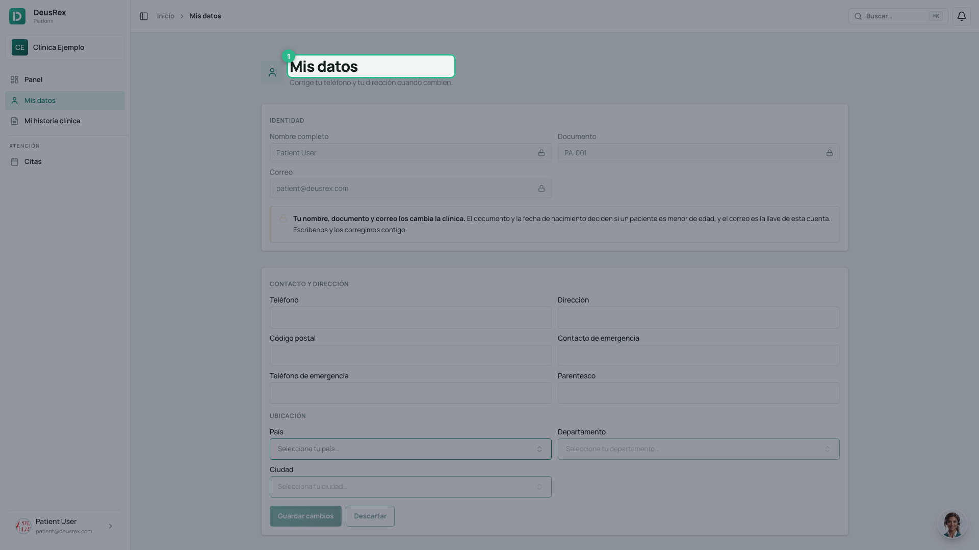Go to Citas section
979x550 pixels.
[65, 161]
